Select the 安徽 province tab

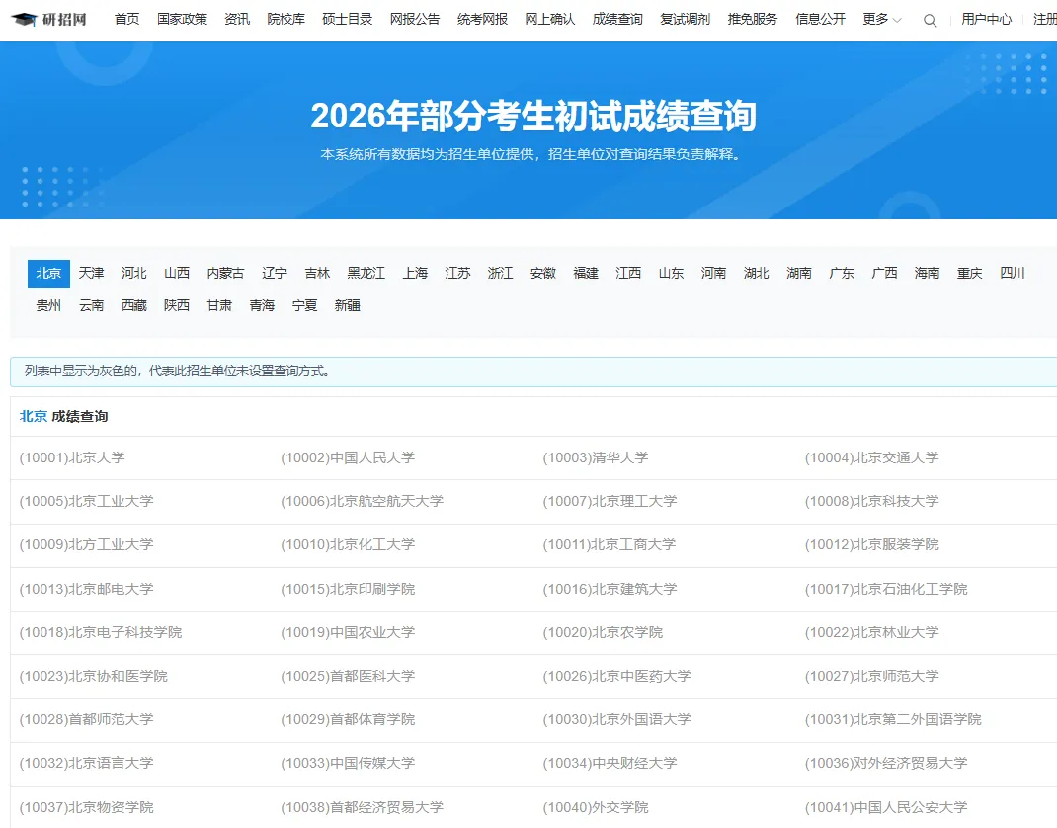pos(542,273)
